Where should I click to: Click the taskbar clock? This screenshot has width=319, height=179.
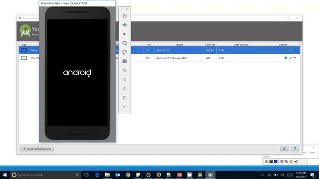coord(301,175)
